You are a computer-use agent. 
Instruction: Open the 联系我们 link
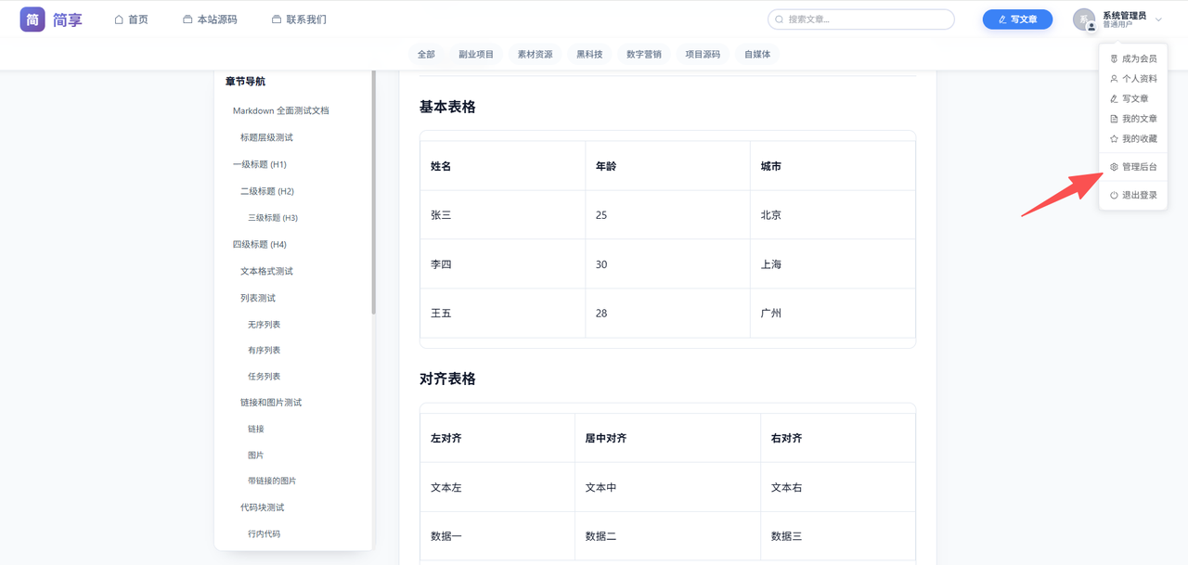298,19
